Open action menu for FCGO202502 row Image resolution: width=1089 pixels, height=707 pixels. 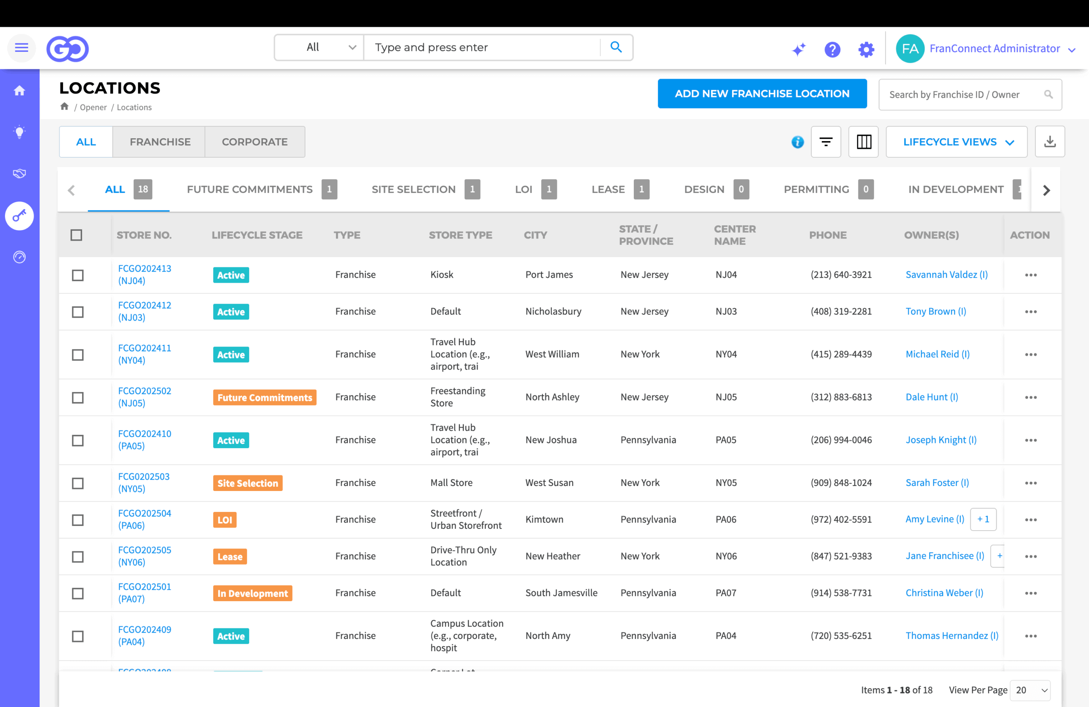1031,398
